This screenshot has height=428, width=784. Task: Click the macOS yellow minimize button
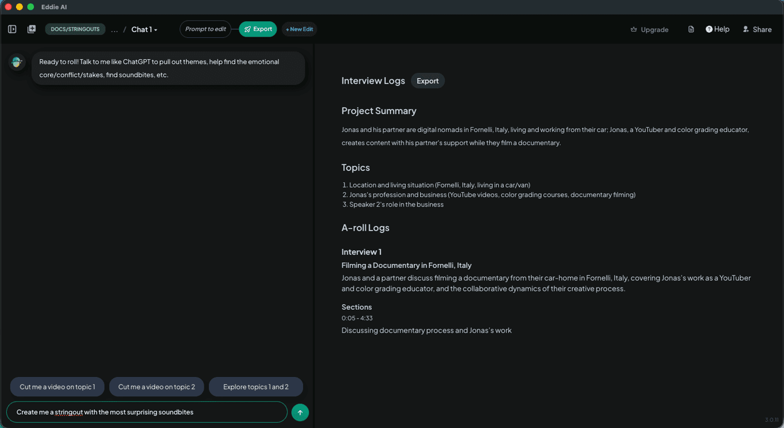point(19,7)
